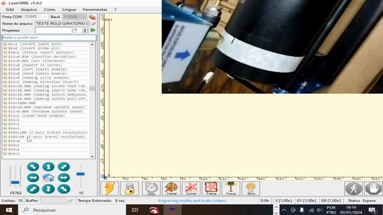The height and width of the screenshot is (215, 383).
Task: Jog down with the down arrow button
Action: pos(48,189)
